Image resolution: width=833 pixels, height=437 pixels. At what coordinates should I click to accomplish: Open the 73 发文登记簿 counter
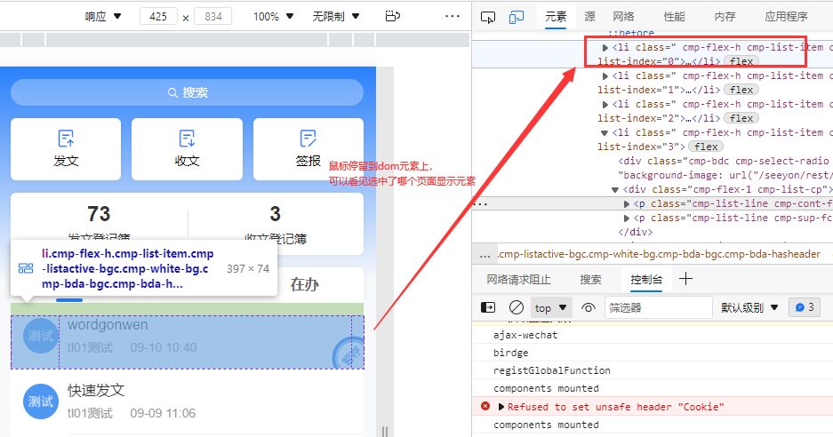tap(99, 224)
